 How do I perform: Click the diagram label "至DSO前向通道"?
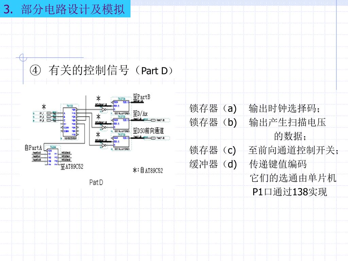point(148,131)
